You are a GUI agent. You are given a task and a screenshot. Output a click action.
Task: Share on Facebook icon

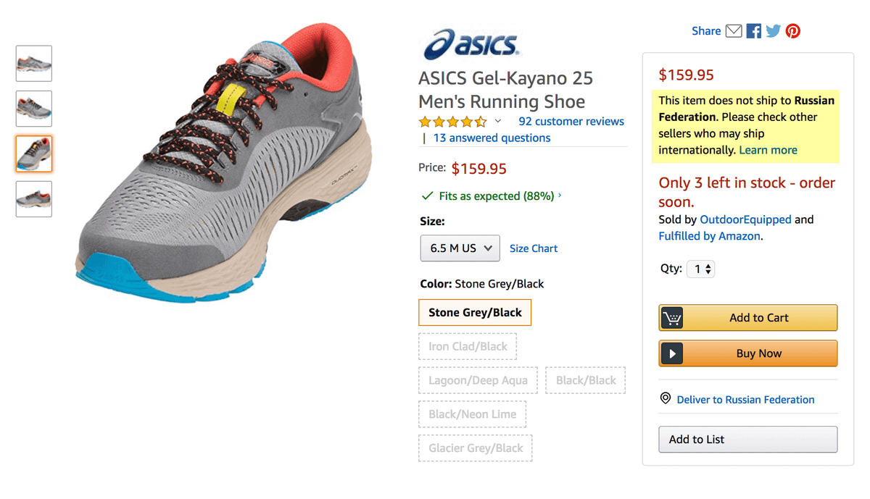[x=754, y=31]
